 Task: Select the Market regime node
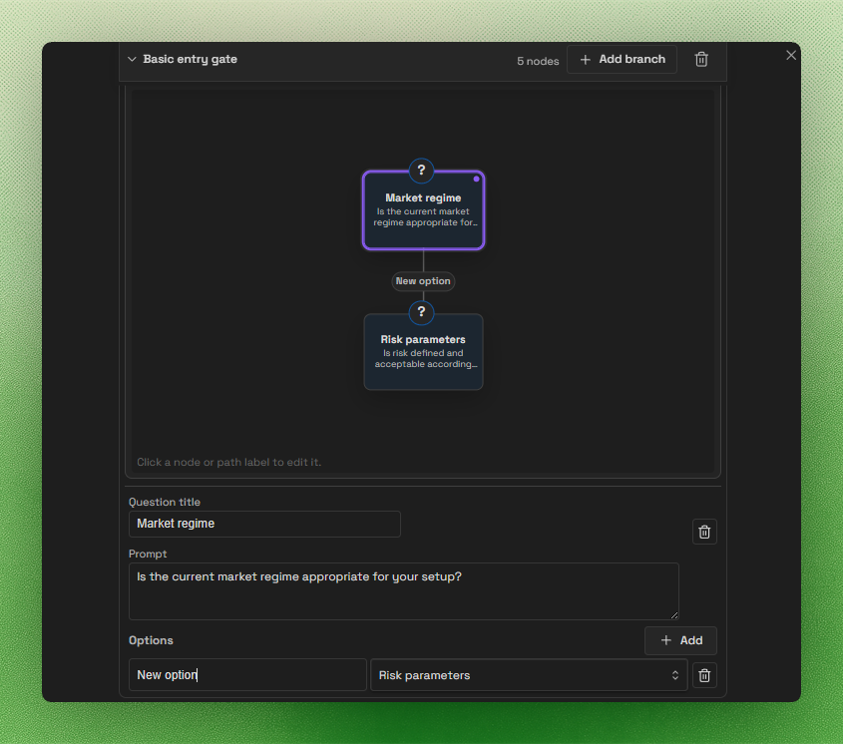point(423,210)
